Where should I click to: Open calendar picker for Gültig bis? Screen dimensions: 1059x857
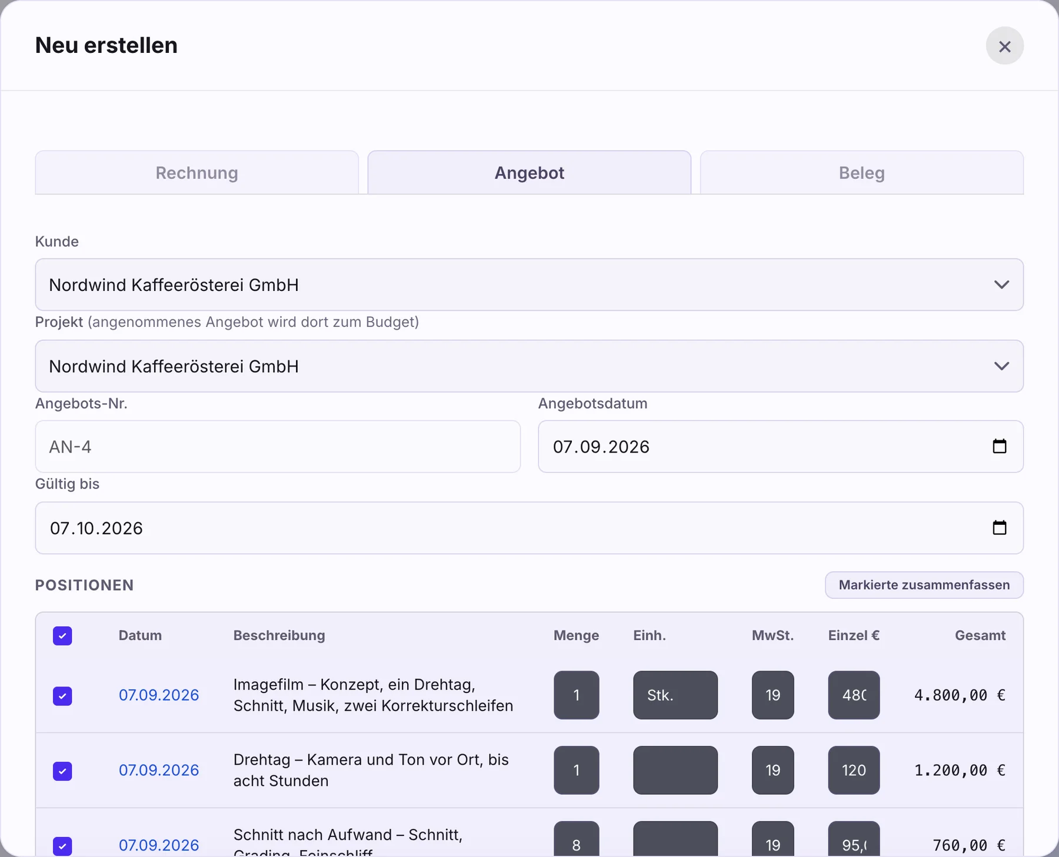click(999, 527)
